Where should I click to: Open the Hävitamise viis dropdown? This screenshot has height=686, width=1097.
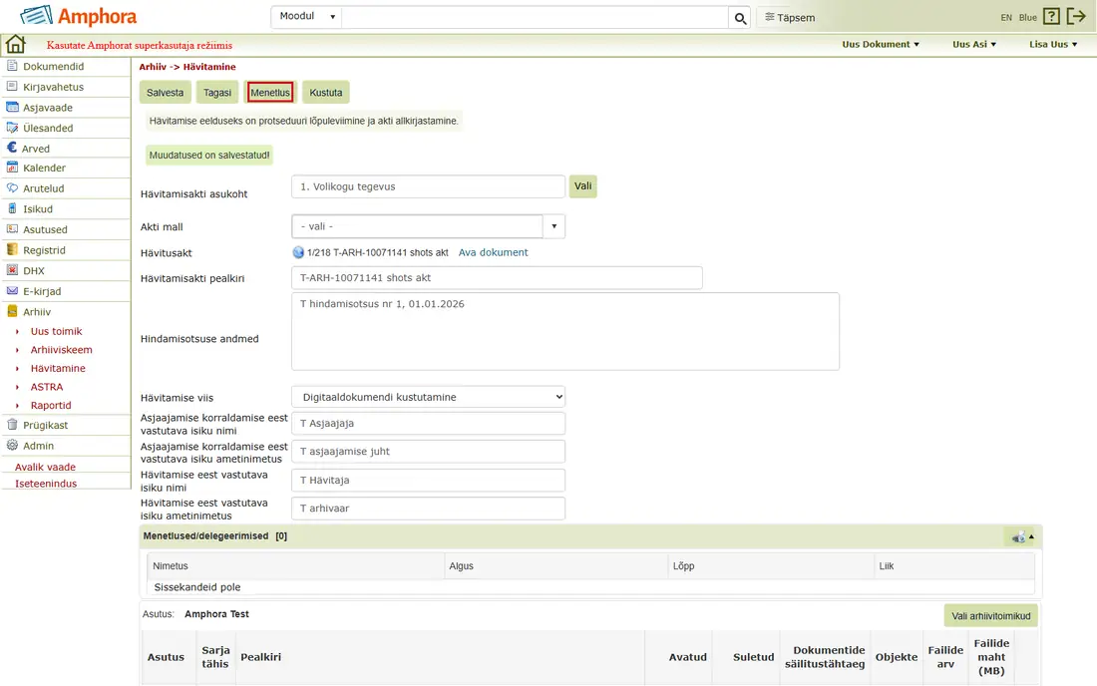click(428, 397)
